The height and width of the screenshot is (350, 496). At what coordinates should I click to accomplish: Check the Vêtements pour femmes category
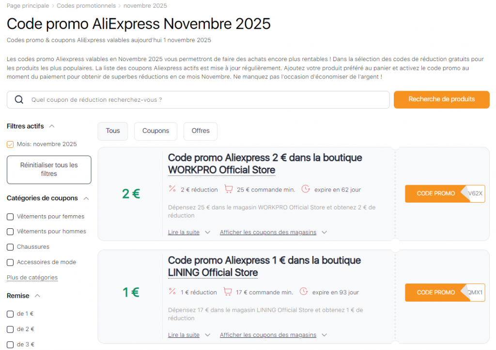[x=10, y=217]
